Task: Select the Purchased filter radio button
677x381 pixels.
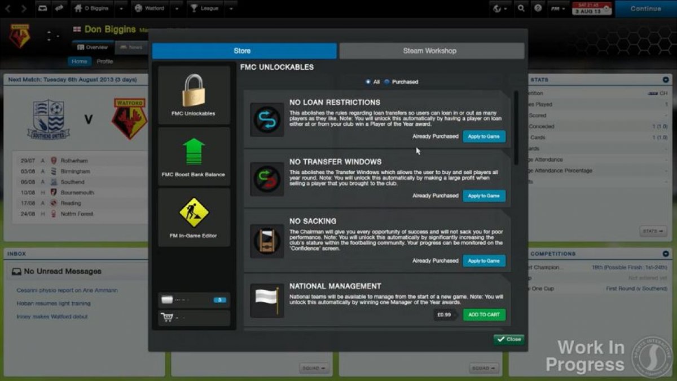Action: [x=387, y=82]
